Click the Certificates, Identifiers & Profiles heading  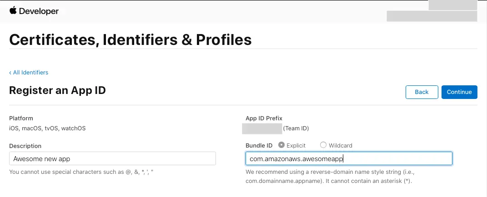(x=131, y=39)
